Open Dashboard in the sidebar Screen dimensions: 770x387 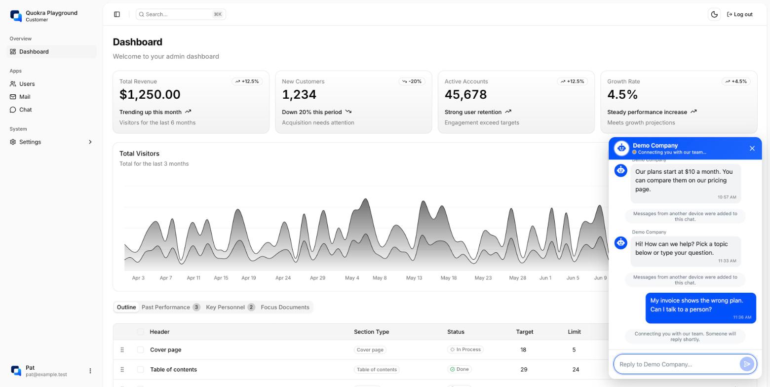click(52, 51)
